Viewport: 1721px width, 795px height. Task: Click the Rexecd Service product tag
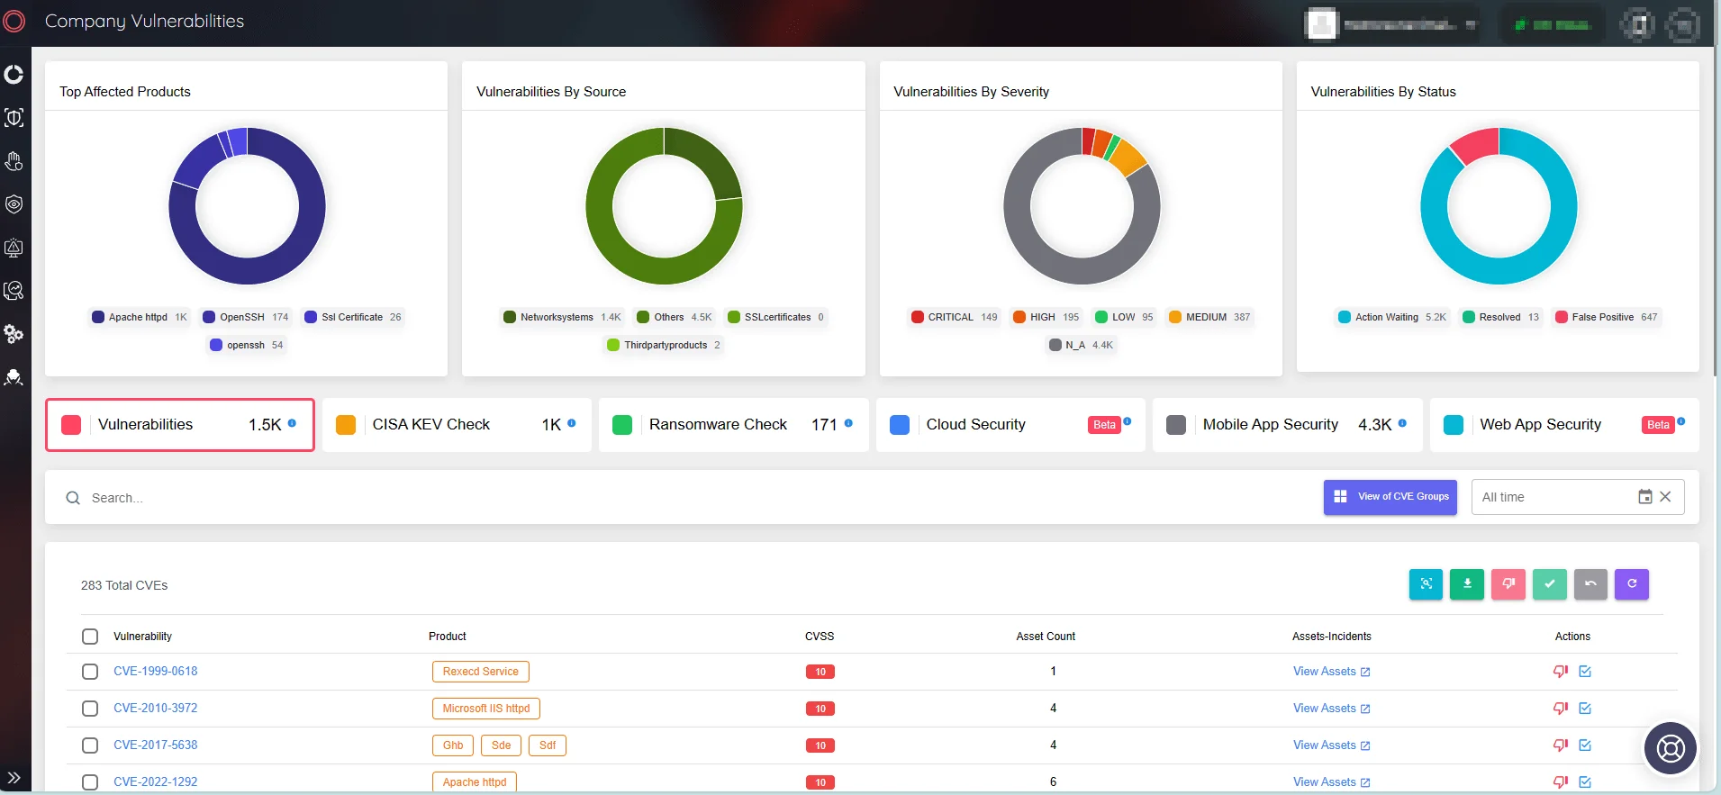(481, 672)
